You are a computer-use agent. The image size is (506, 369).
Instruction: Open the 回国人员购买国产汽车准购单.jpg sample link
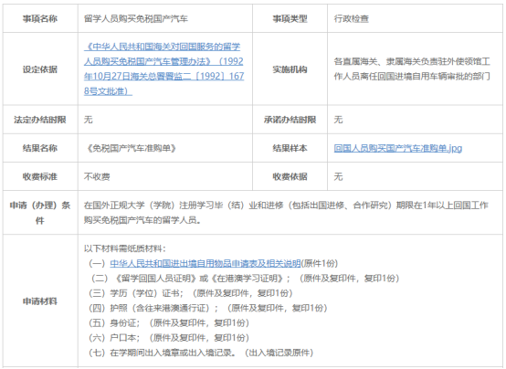398,148
